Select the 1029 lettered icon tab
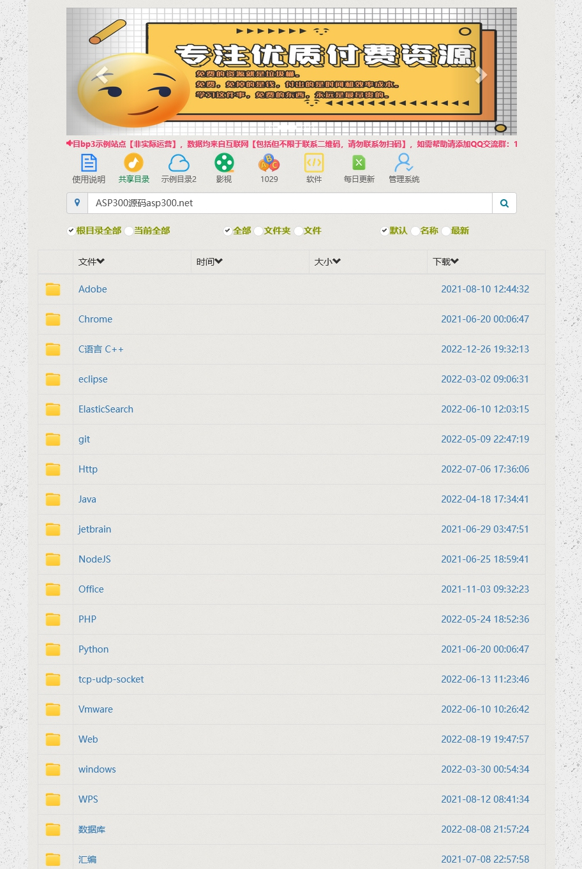582x869 pixels. [269, 163]
